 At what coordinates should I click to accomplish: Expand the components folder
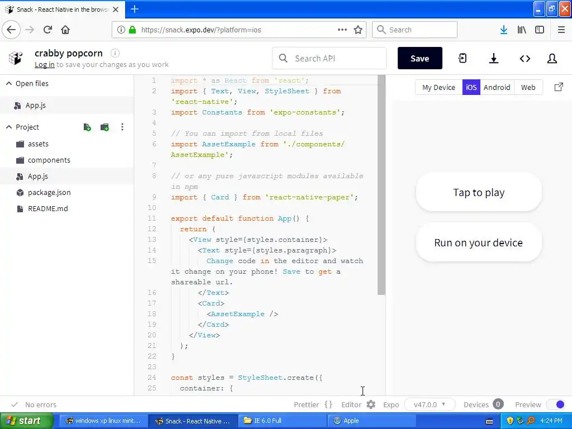pos(49,160)
